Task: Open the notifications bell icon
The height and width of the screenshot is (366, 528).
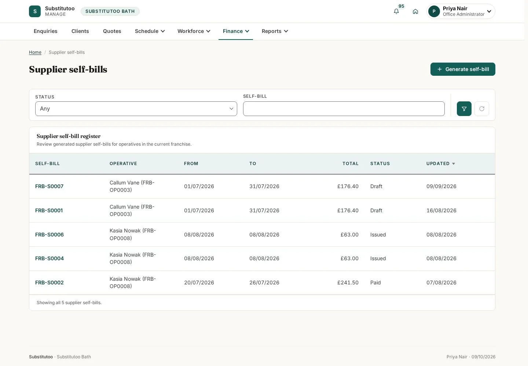Action: pos(396,11)
